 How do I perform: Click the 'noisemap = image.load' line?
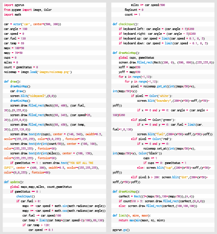point(38,72)
